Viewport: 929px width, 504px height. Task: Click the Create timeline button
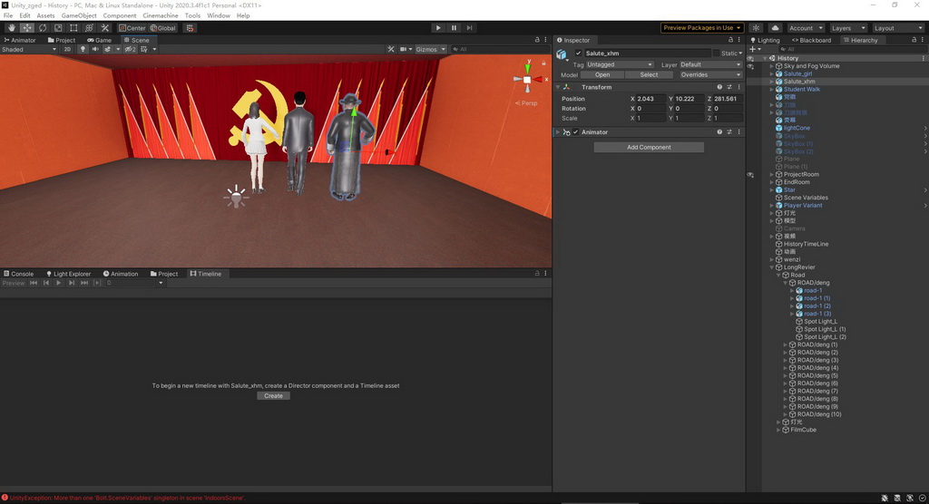click(273, 395)
